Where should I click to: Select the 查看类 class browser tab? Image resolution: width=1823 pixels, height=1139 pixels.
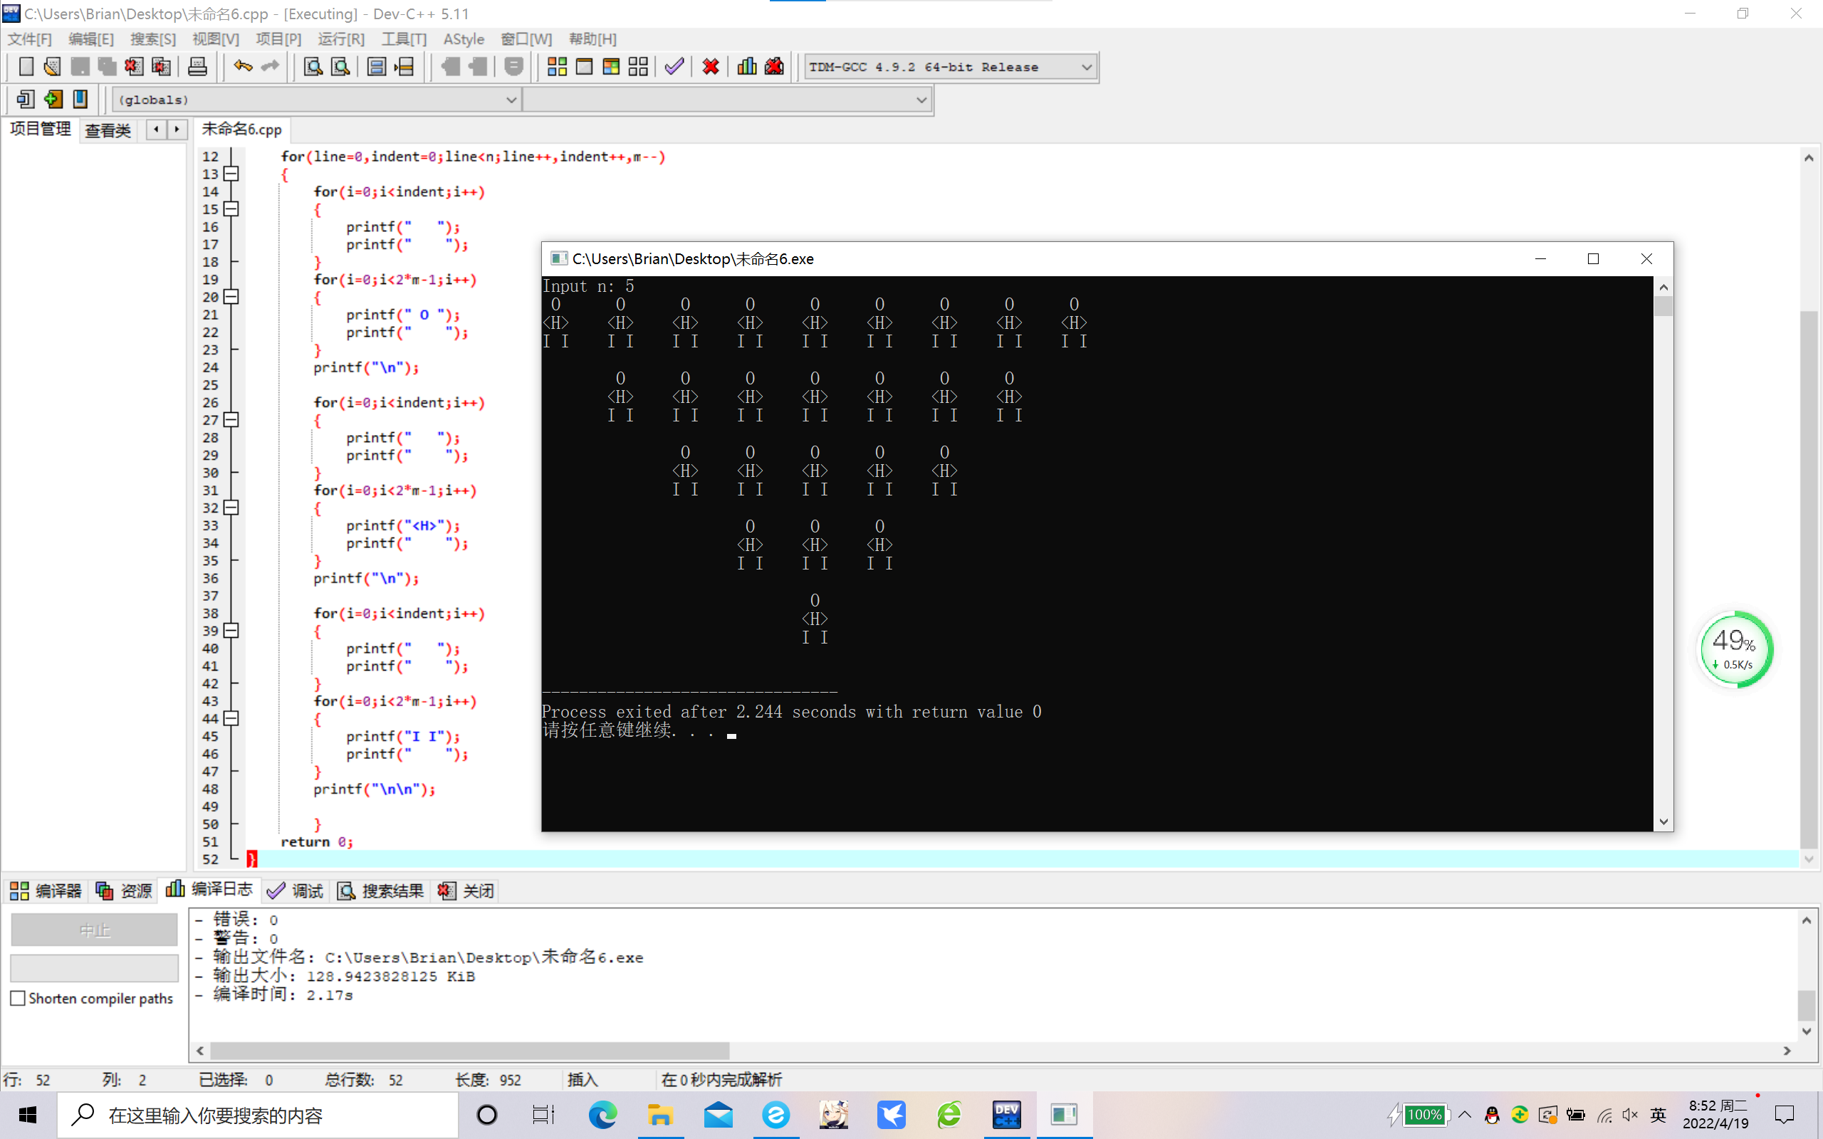click(x=108, y=130)
